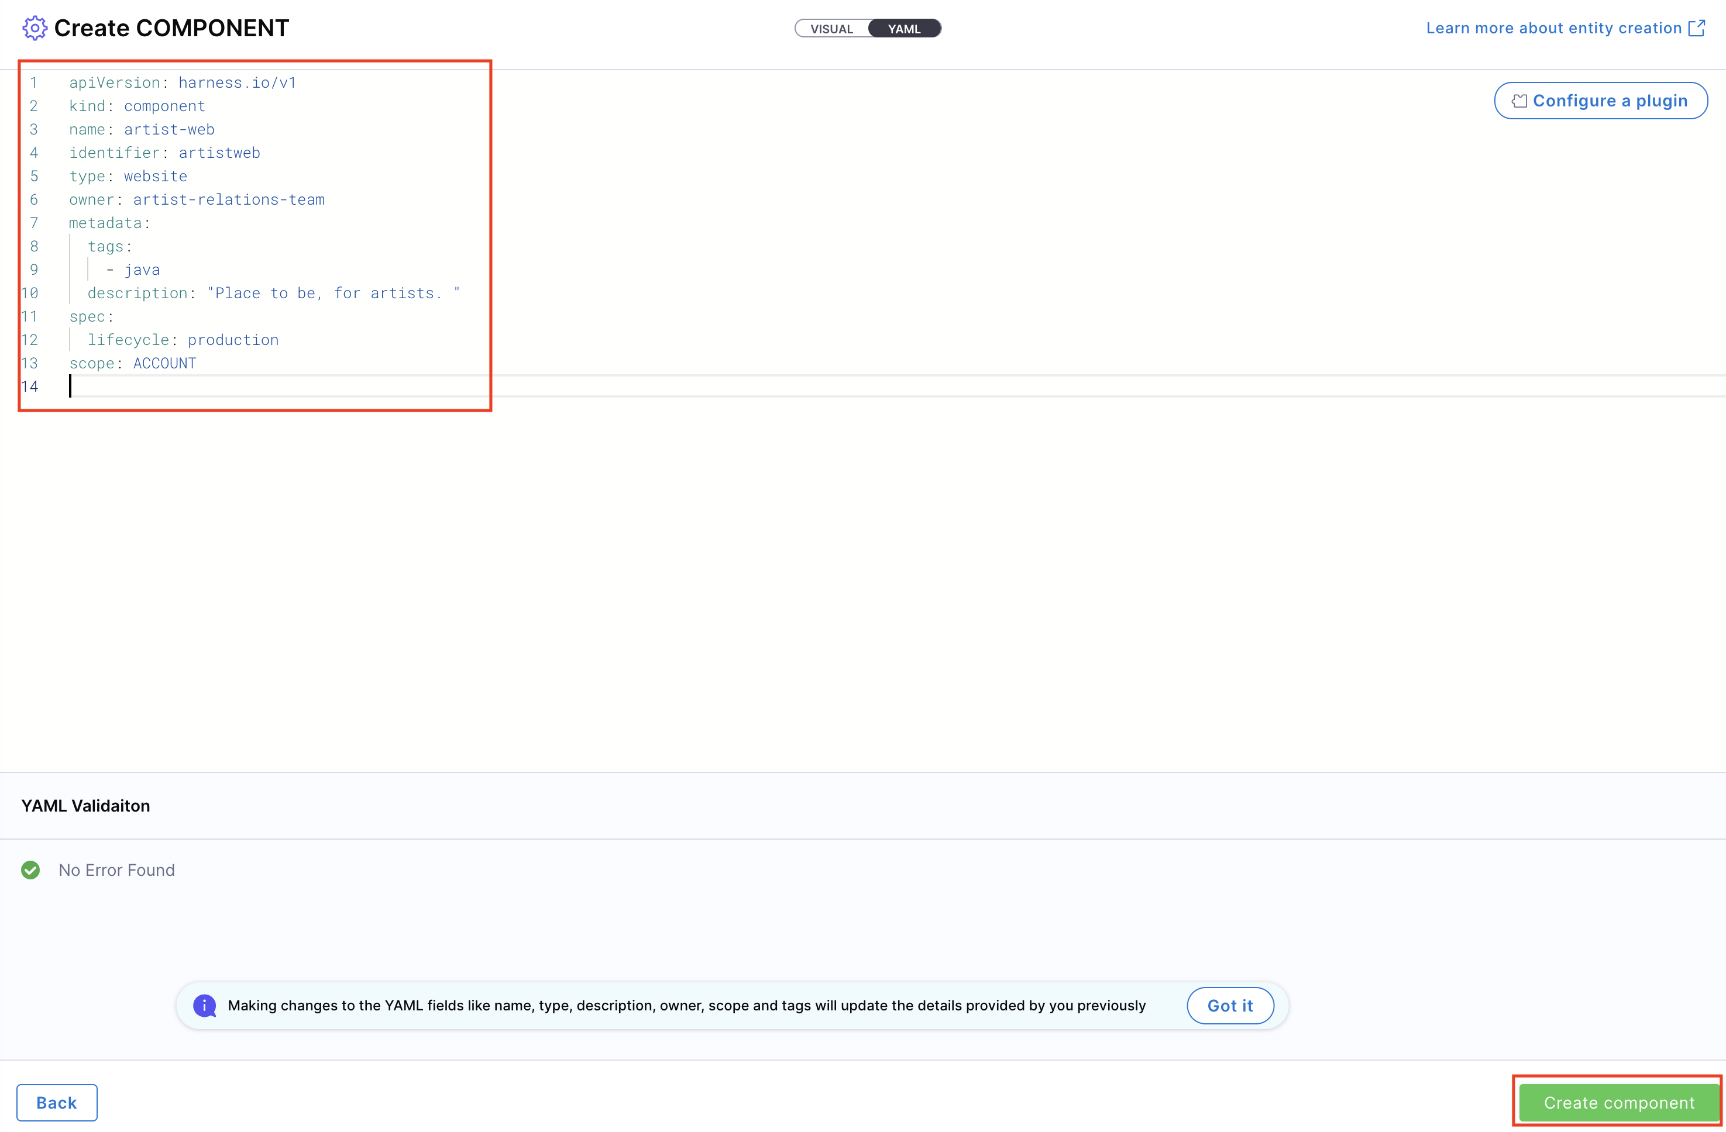This screenshot has width=1726, height=1132.
Task: Click the YAML Validaiton section header
Action: pos(85,805)
